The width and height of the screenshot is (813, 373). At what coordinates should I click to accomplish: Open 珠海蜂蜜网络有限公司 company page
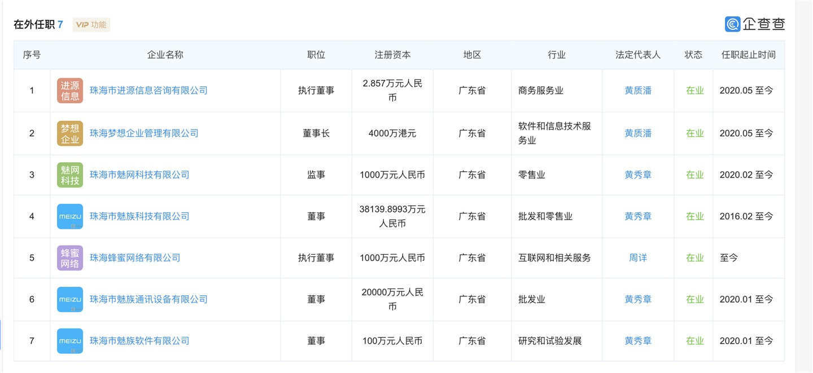[135, 258]
